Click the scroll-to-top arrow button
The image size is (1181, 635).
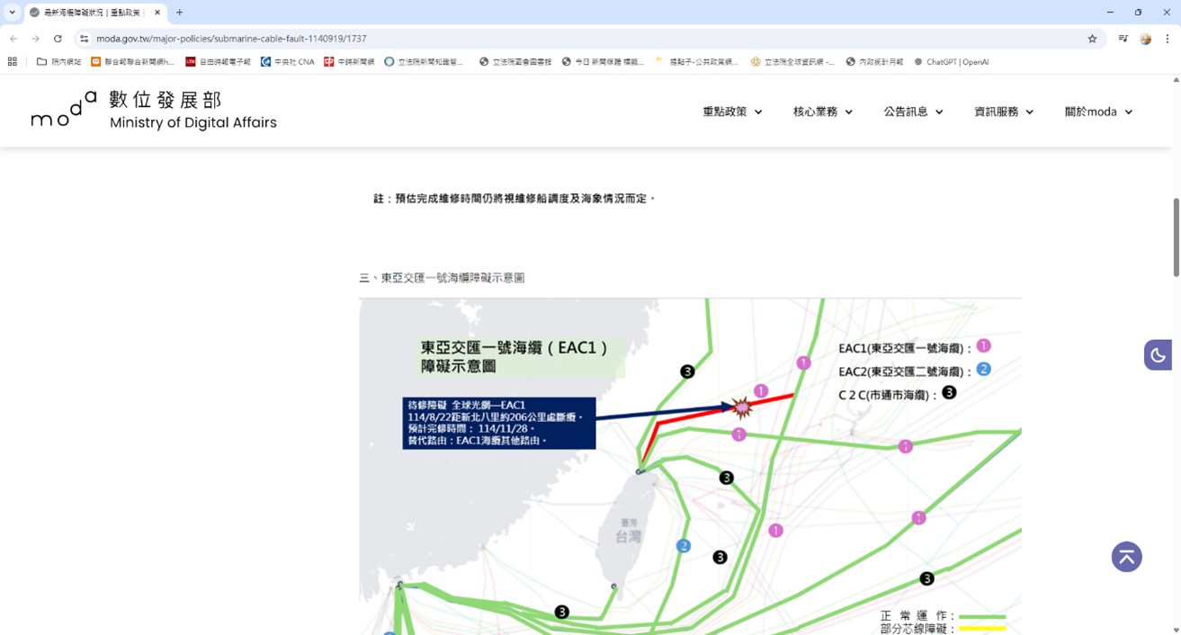pos(1126,557)
